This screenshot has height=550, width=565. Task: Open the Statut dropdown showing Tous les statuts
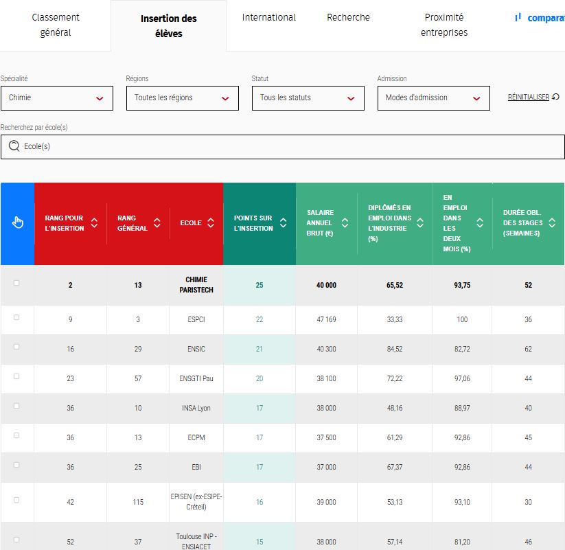(x=308, y=98)
